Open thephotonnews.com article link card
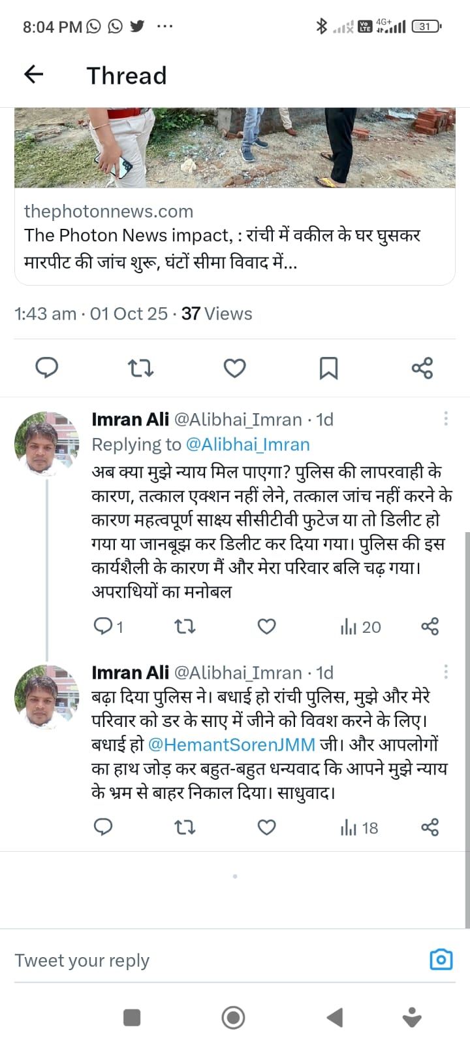 coord(234,235)
